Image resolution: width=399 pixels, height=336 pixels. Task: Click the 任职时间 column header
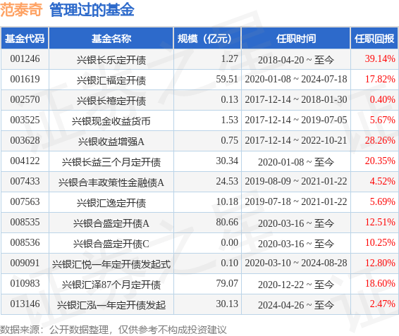[x=296, y=39]
